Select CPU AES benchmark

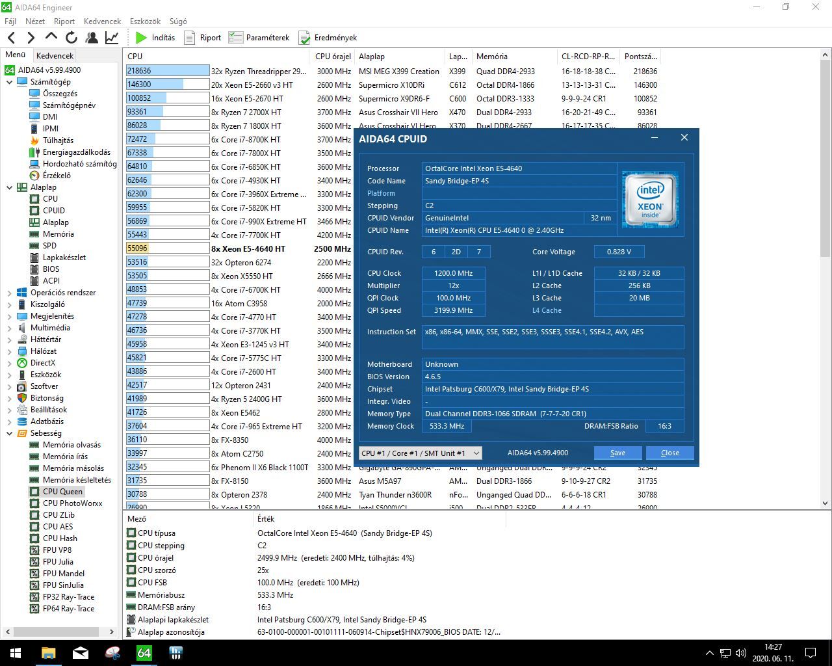(58, 527)
